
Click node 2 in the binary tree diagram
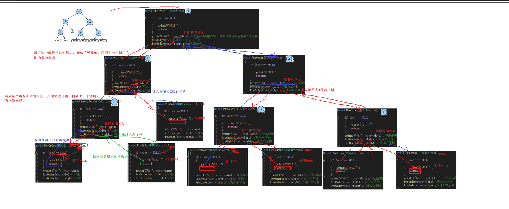65,22
